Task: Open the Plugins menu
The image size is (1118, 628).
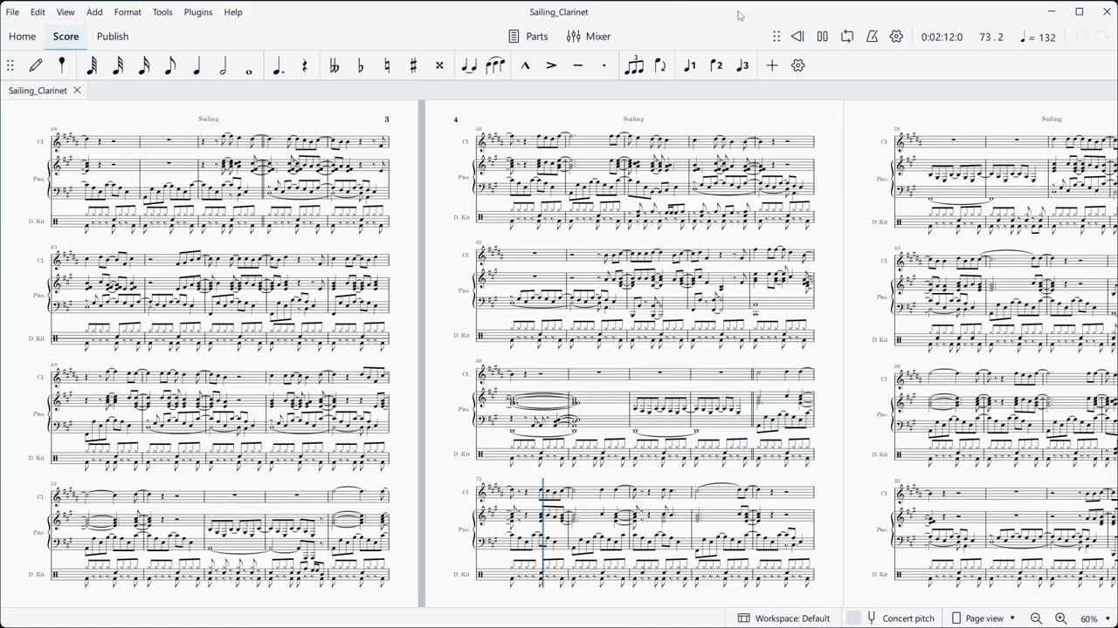Action: (198, 12)
